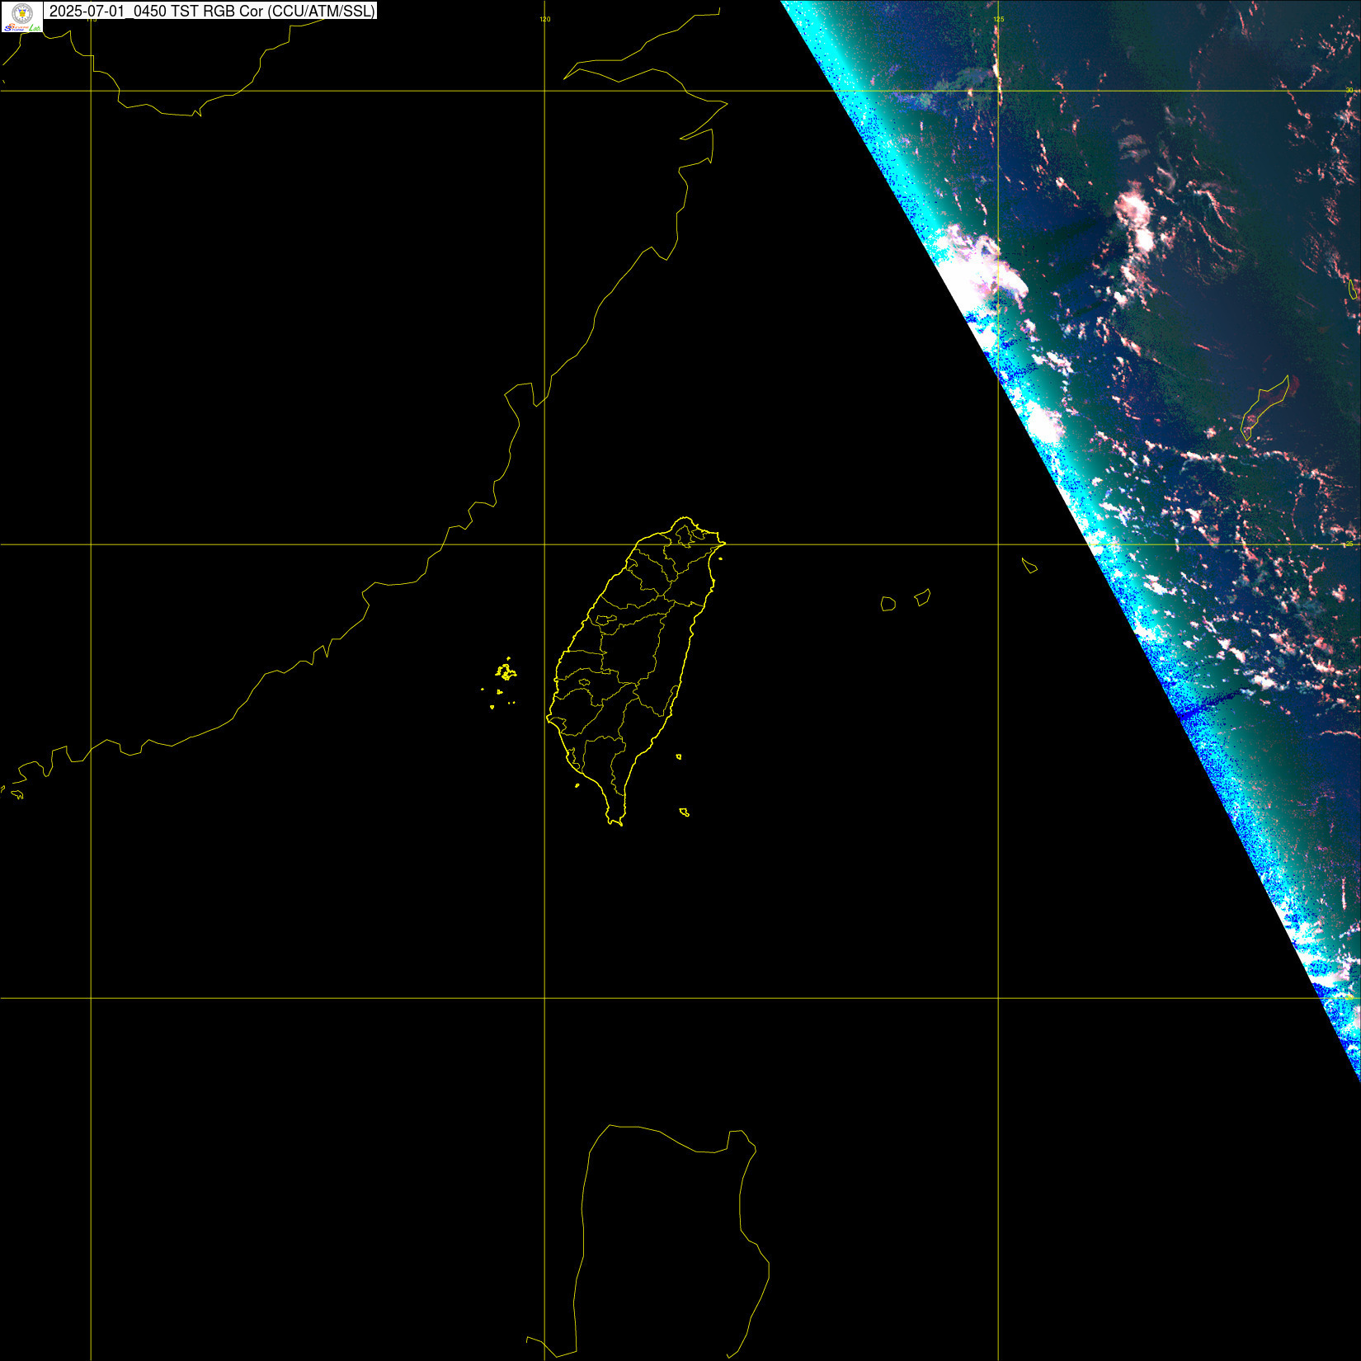This screenshot has height=1361, width=1361.
Task: Click the Severe Storm Lab logo
Action: tap(22, 16)
